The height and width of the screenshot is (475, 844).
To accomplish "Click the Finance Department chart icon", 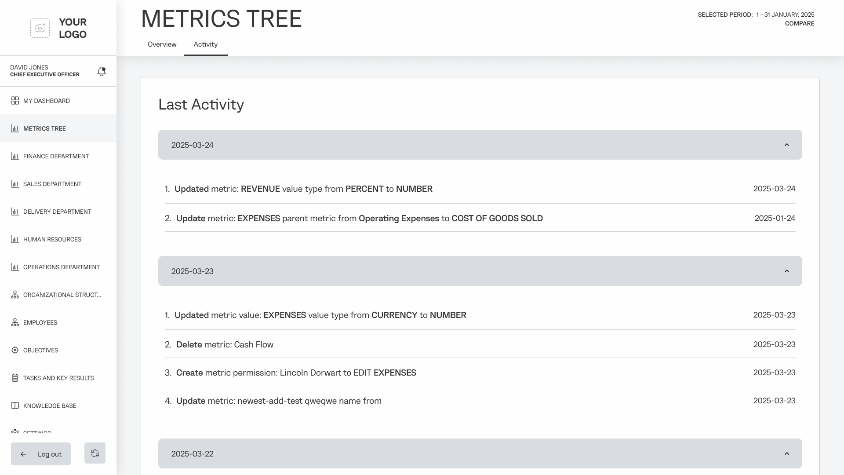I will coord(15,156).
